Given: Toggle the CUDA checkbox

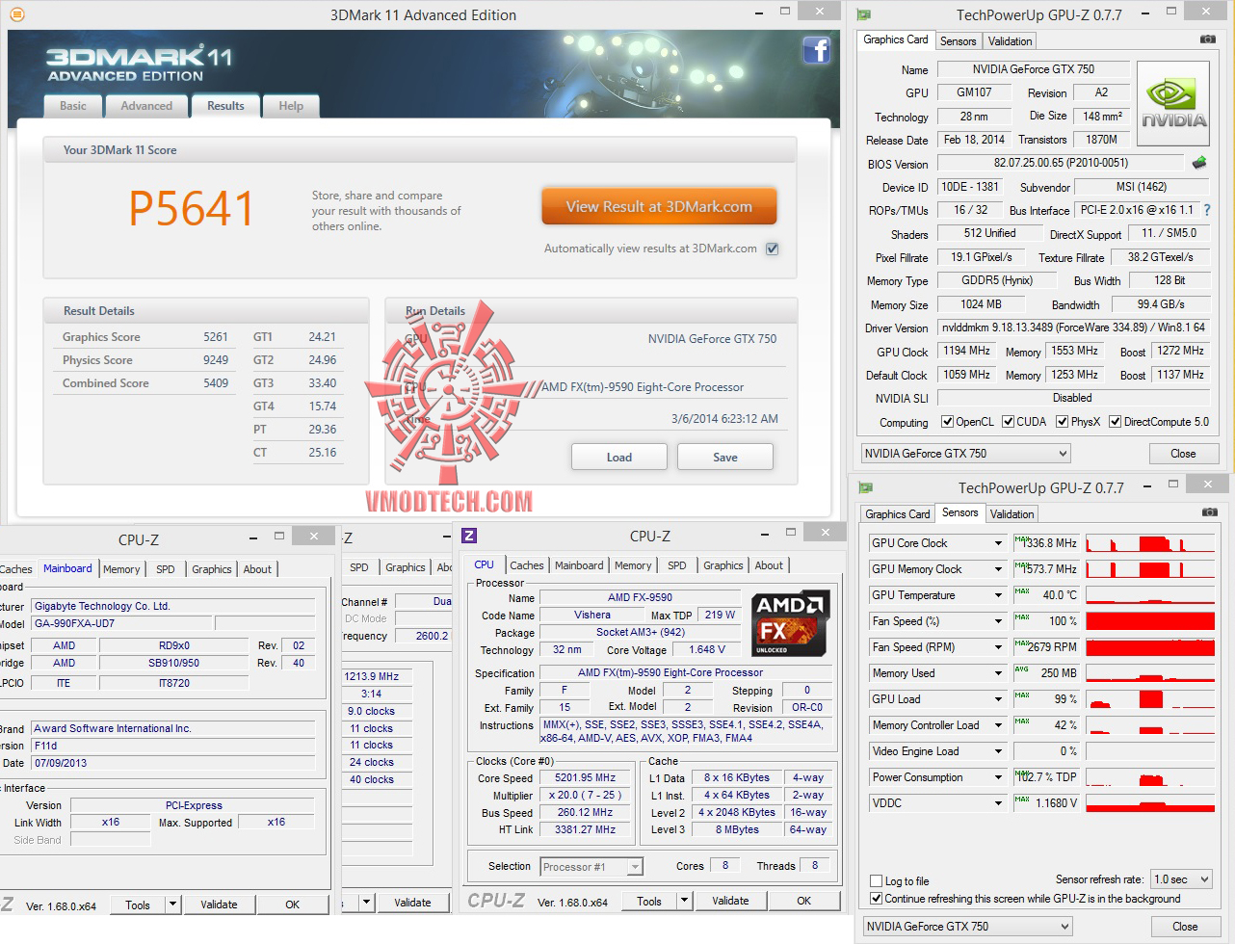Looking at the screenshot, I should point(1008,422).
